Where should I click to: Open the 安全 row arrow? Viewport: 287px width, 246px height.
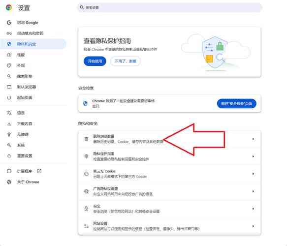click(x=253, y=209)
